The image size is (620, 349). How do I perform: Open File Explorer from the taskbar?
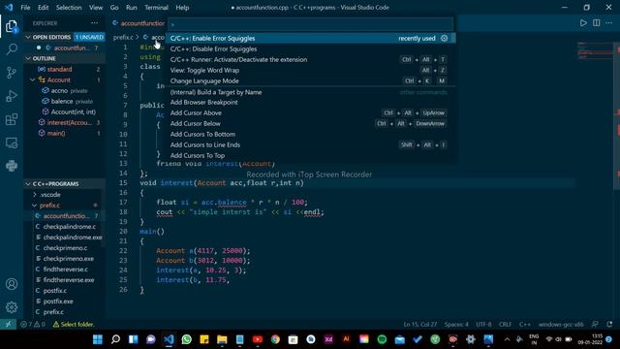point(222,339)
